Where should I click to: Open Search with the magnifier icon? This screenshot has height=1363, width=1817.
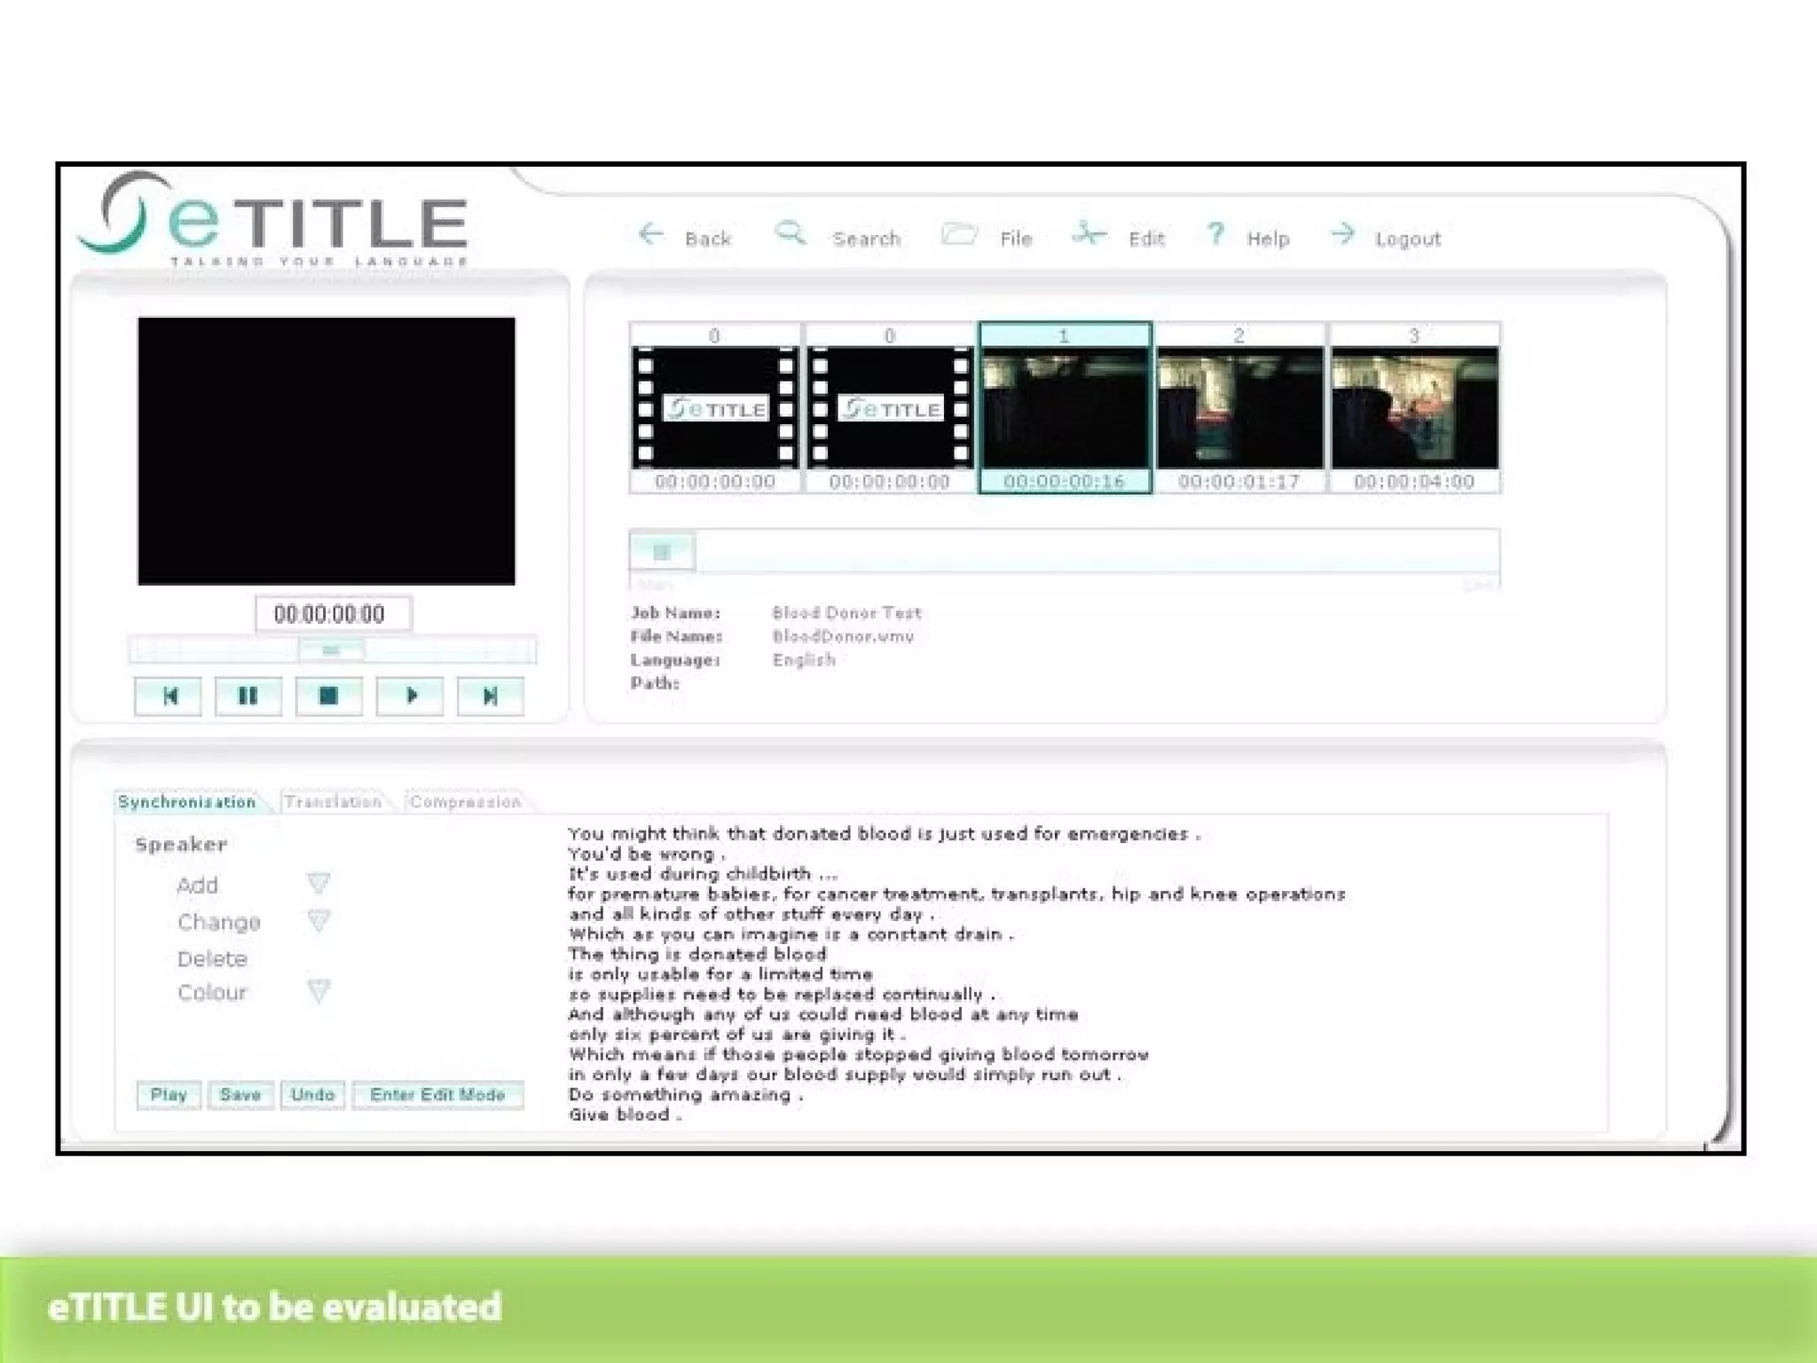tap(789, 234)
